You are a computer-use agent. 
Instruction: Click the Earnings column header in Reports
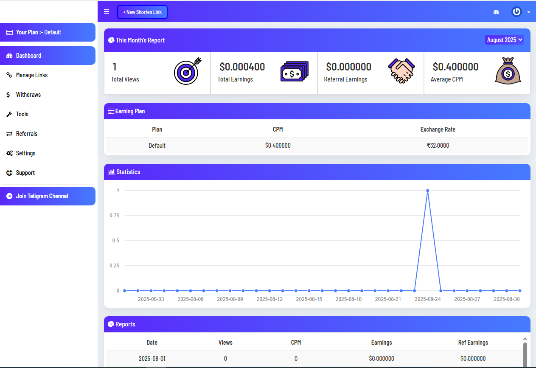point(382,343)
